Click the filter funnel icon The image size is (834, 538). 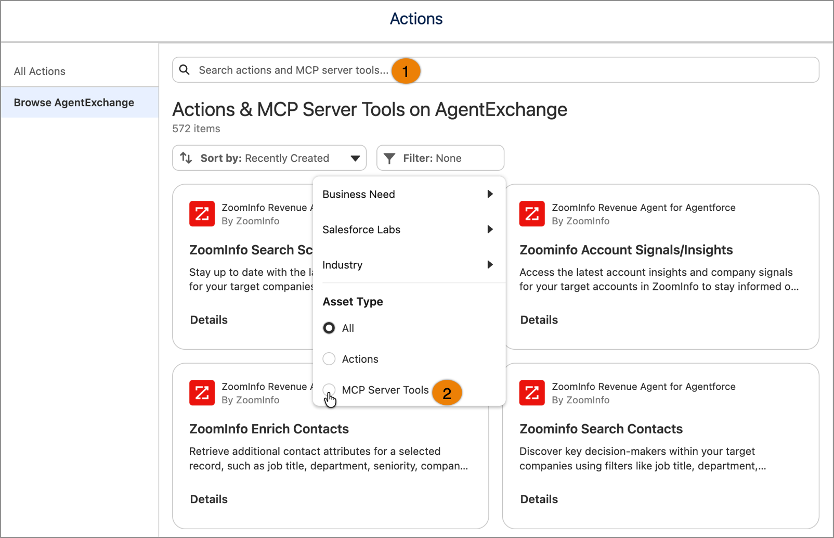coord(389,158)
